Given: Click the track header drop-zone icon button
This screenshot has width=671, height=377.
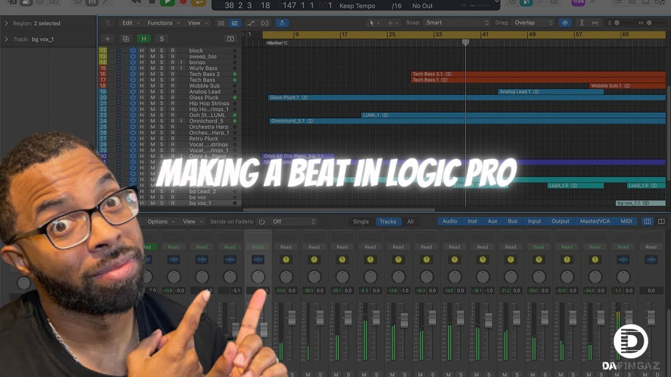Looking at the screenshot, I should [x=230, y=39].
